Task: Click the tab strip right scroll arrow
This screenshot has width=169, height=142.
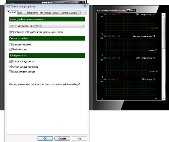Action: point(85,12)
